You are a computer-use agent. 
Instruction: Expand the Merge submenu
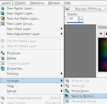pyautogui.click(x=32, y=91)
